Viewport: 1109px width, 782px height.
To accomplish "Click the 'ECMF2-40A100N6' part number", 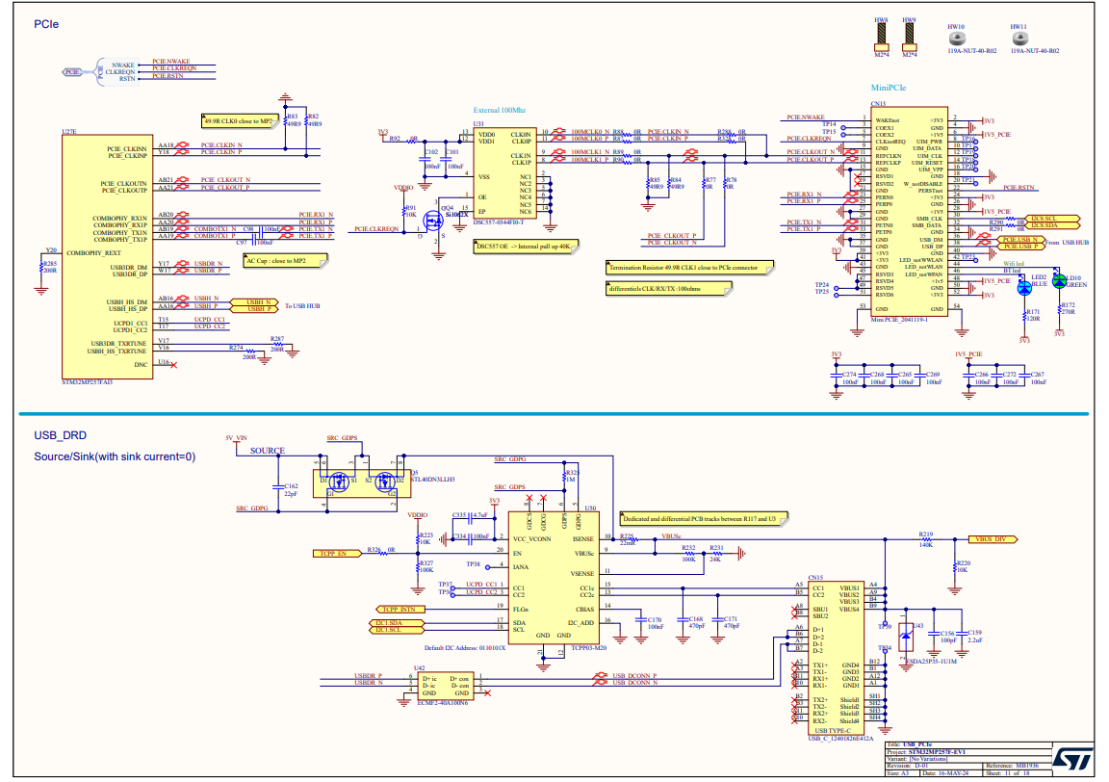I will click(x=443, y=703).
